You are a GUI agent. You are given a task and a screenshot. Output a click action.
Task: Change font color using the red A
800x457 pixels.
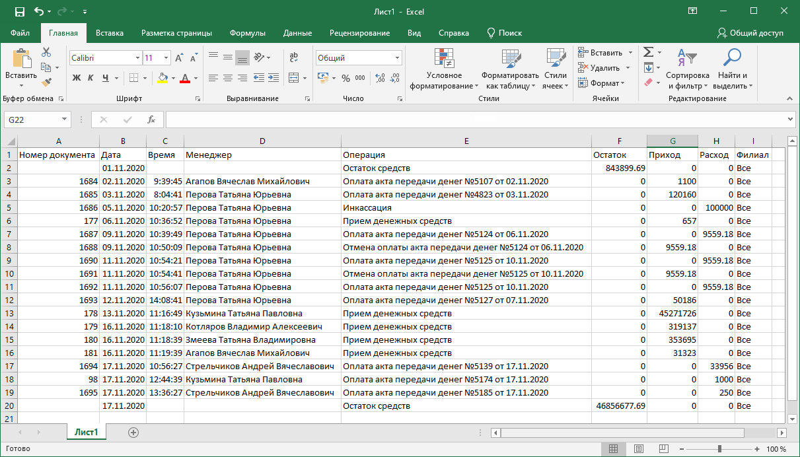click(185, 78)
